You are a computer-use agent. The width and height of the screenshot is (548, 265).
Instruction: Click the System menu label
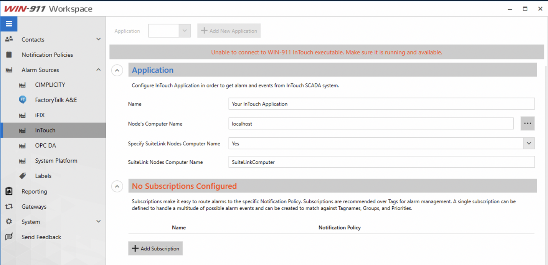click(x=31, y=222)
